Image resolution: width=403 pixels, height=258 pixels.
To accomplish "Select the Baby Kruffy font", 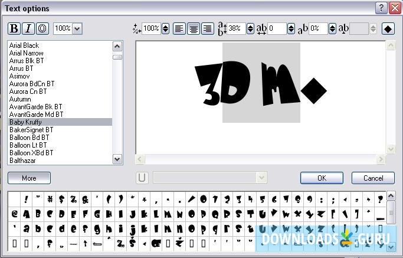I will coord(60,122).
